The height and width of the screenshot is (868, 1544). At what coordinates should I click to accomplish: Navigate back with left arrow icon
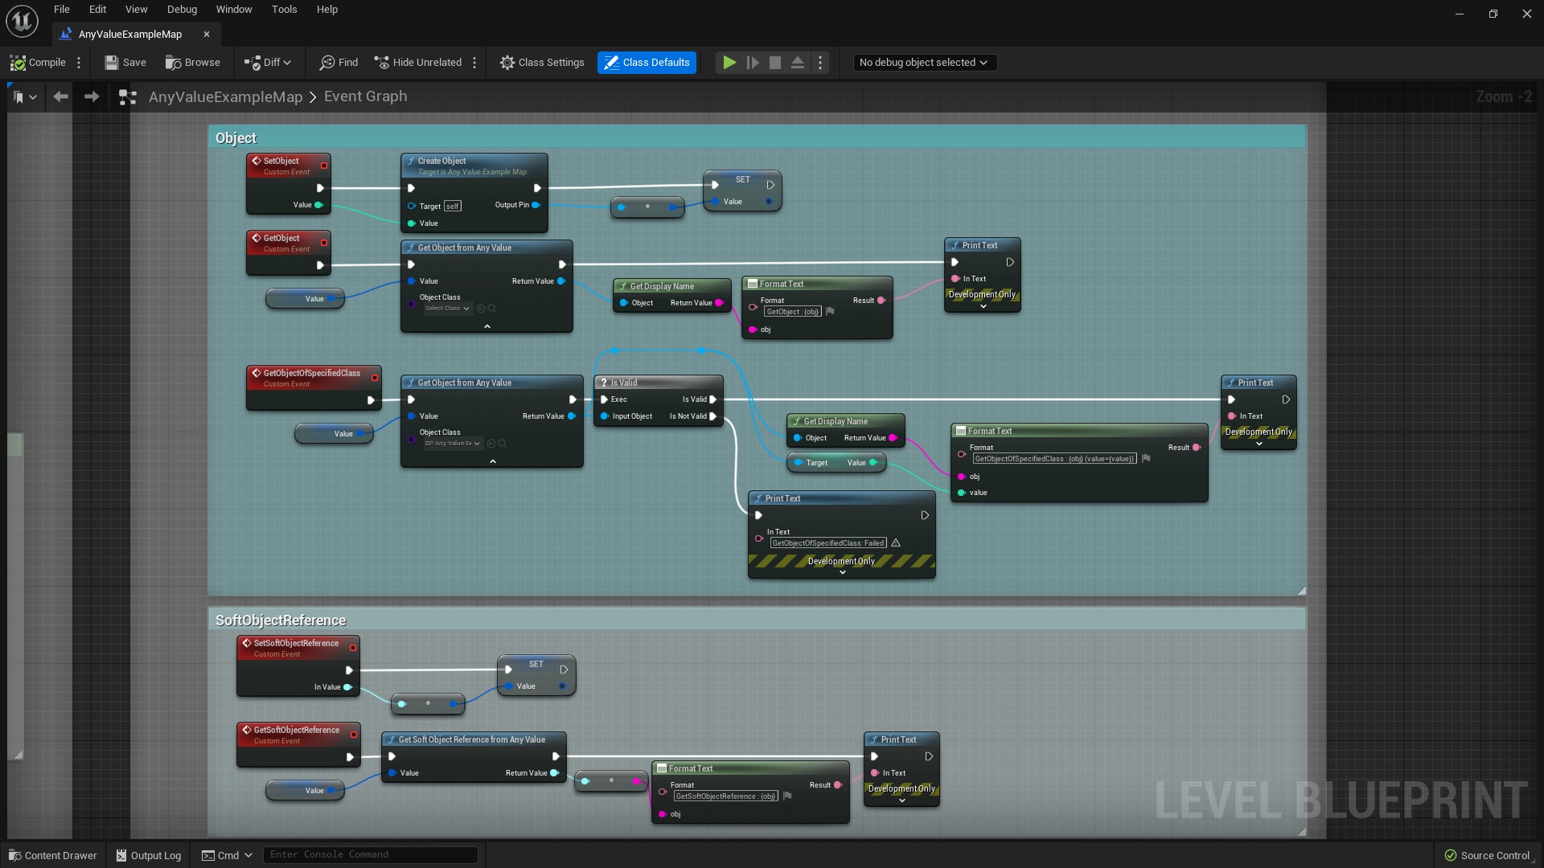coord(60,96)
